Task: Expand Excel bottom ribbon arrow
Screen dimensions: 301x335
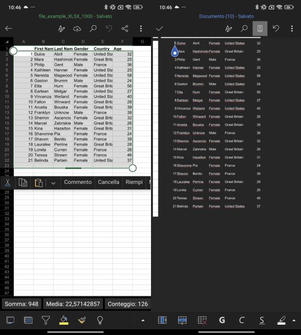Action: (143, 320)
